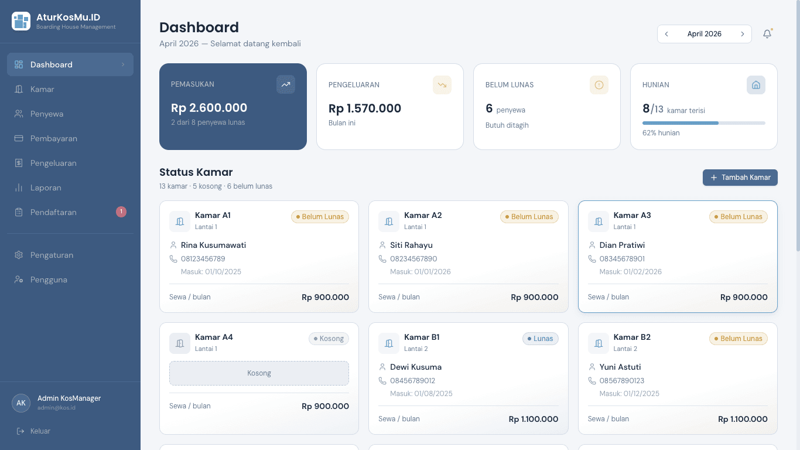Go to previous month arrow

tap(666, 34)
